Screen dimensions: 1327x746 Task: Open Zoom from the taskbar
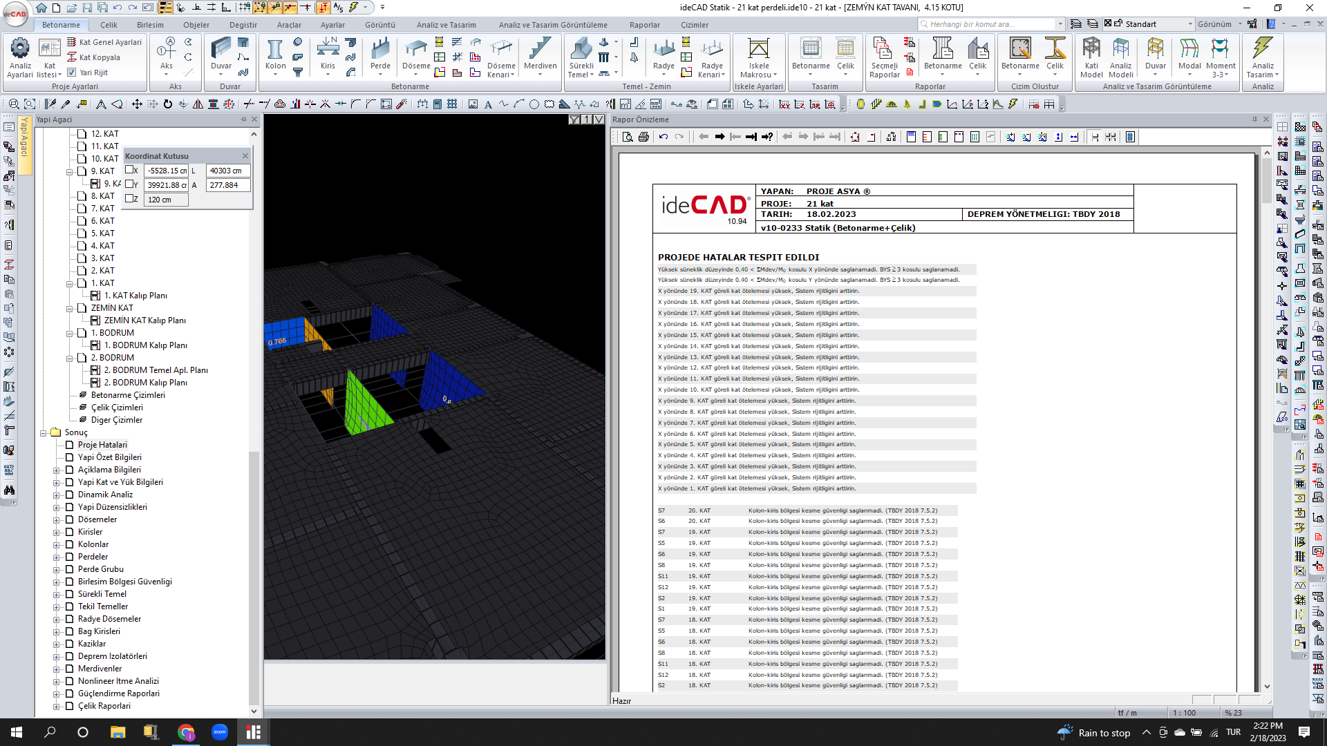point(220,732)
